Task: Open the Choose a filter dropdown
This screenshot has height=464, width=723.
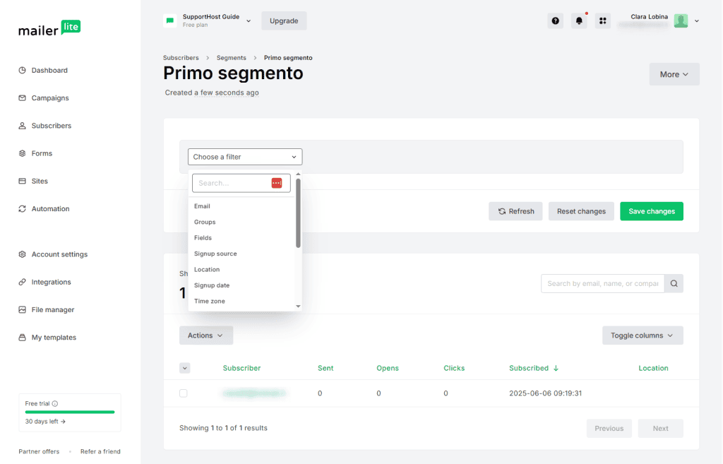Action: [245, 157]
